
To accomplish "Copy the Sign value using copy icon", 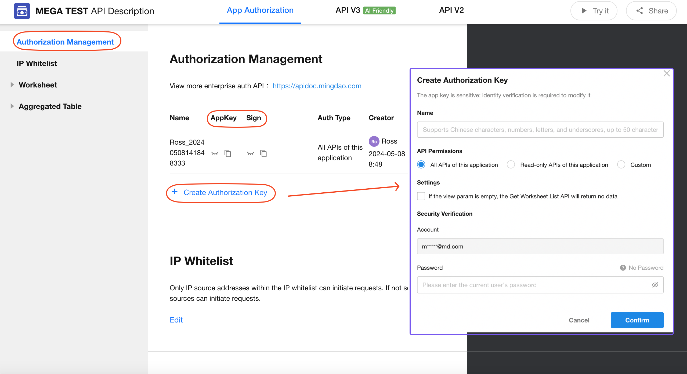I will click(x=263, y=153).
